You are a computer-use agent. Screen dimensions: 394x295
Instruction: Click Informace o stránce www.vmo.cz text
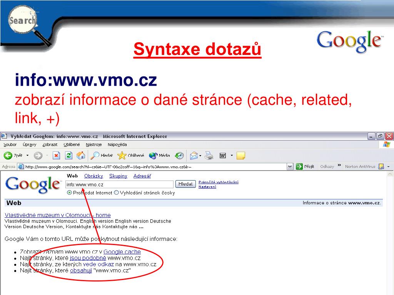342,203
